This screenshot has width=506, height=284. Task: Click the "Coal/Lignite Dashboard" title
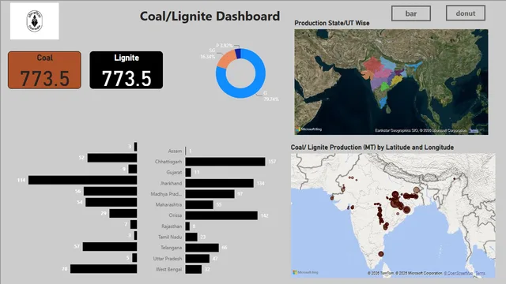tap(210, 16)
